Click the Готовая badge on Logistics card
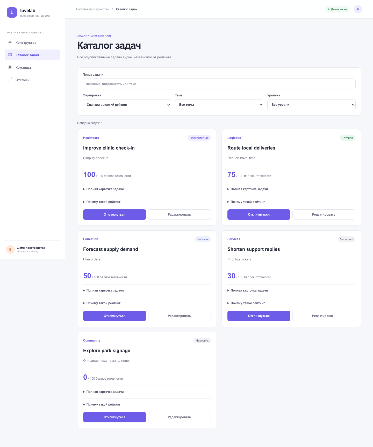373x447 pixels. coord(348,138)
